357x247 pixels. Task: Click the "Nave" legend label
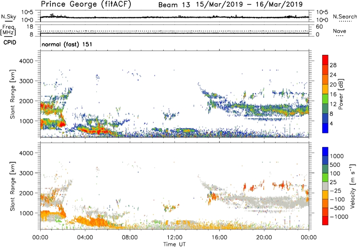340,31
